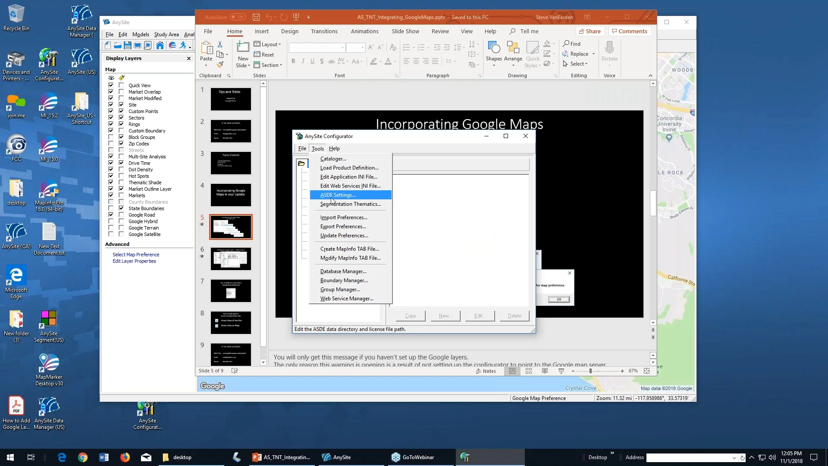Viewport: 828px width, 466px height.
Task: Open the Layout dropdown
Action: (x=267, y=44)
